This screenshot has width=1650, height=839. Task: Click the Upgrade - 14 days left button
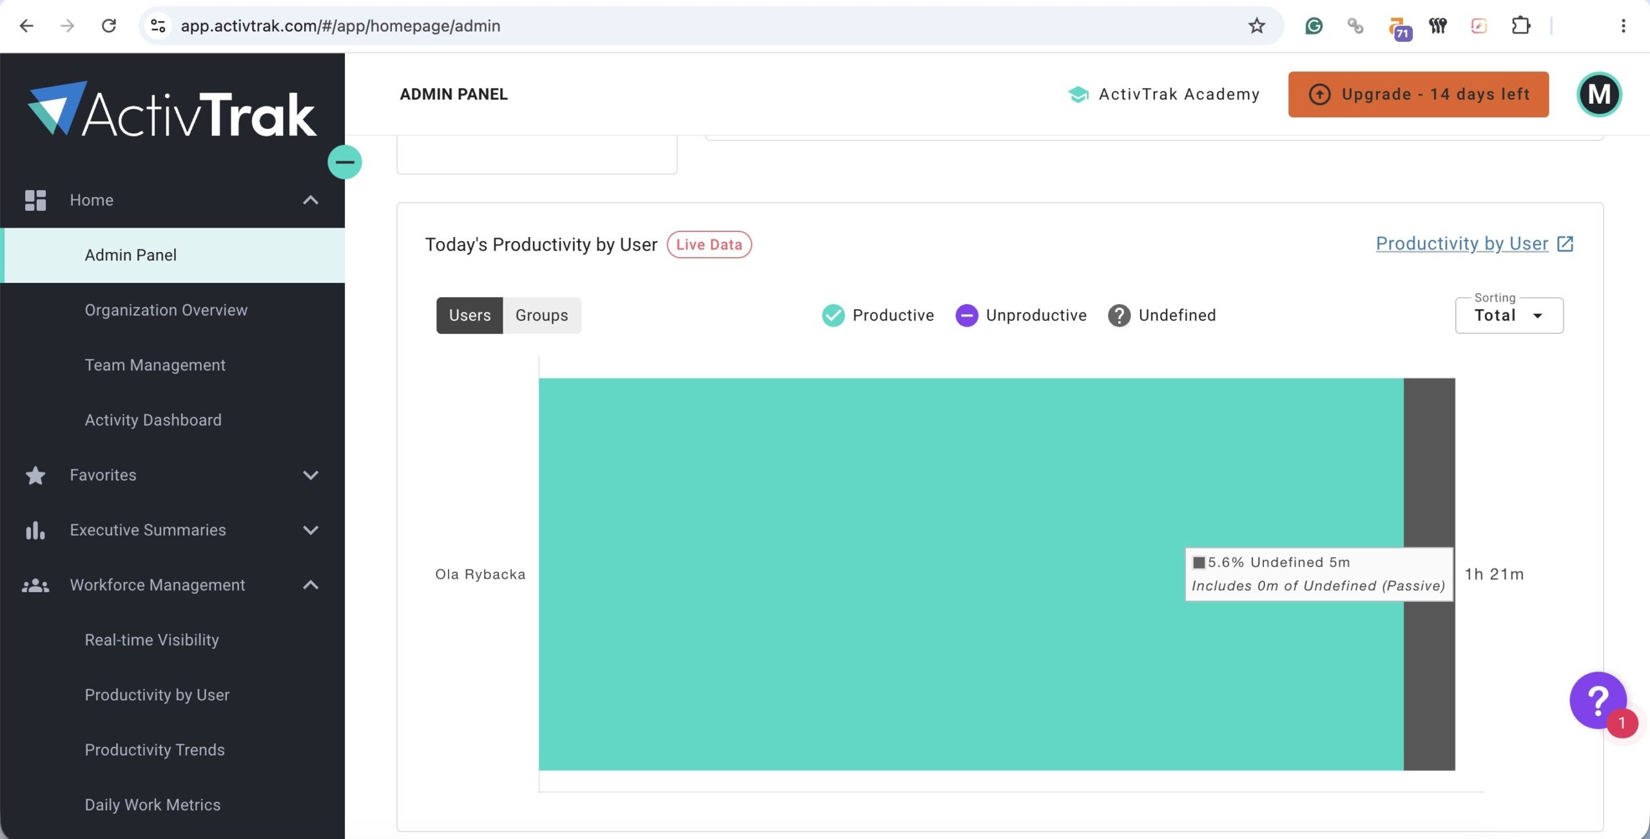(1419, 95)
